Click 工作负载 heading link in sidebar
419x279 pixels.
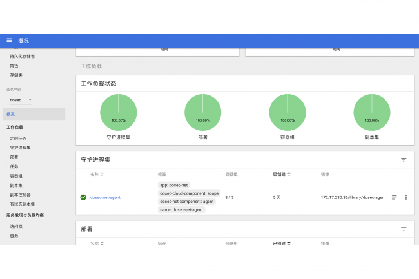click(x=15, y=127)
